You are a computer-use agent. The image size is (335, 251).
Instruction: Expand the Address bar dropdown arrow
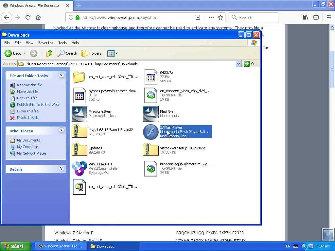click(238, 64)
